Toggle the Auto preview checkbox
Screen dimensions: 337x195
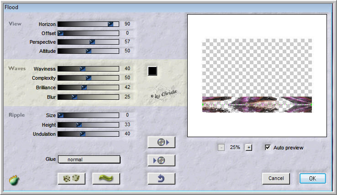tap(268, 147)
